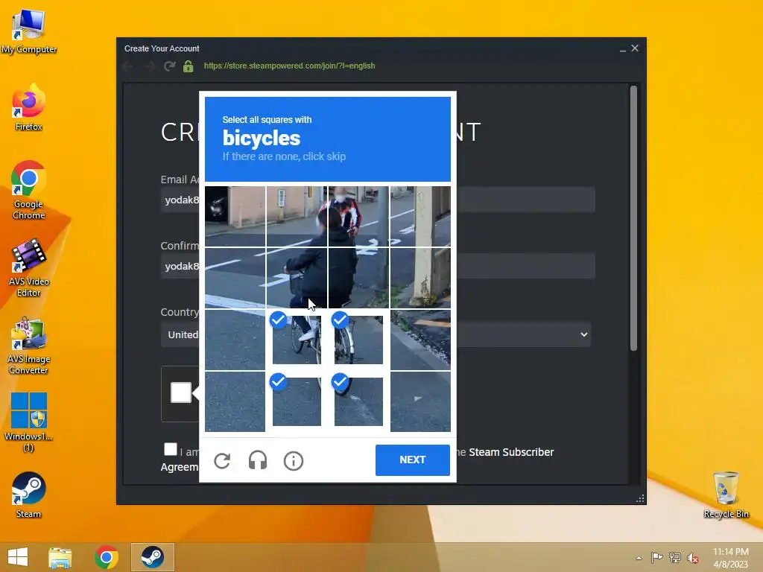Viewport: 763px width, 572px height.
Task: Tick the large captcha widget checkbox
Action: click(x=180, y=393)
